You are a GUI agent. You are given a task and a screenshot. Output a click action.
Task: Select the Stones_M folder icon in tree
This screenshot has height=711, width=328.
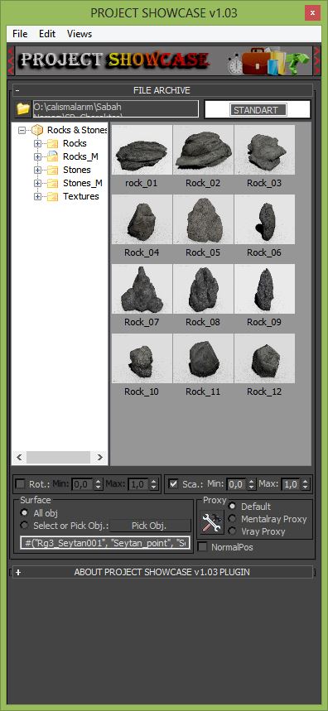pos(53,183)
